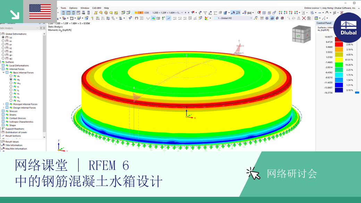361x203 pixels.
Task: Open the Result Values navigator entry
Action: pos(12,142)
